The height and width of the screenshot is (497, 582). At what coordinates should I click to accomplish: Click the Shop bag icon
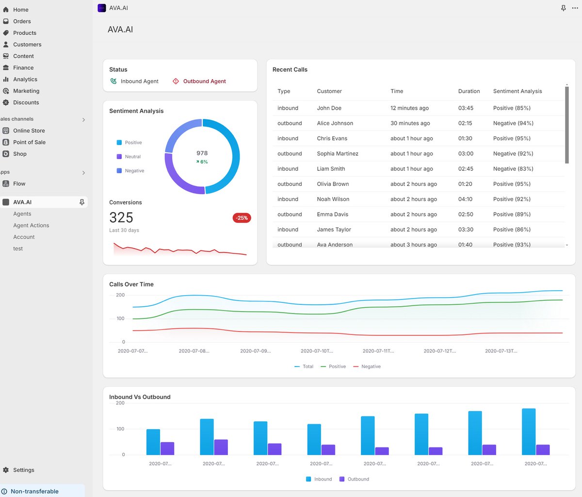(x=6, y=154)
